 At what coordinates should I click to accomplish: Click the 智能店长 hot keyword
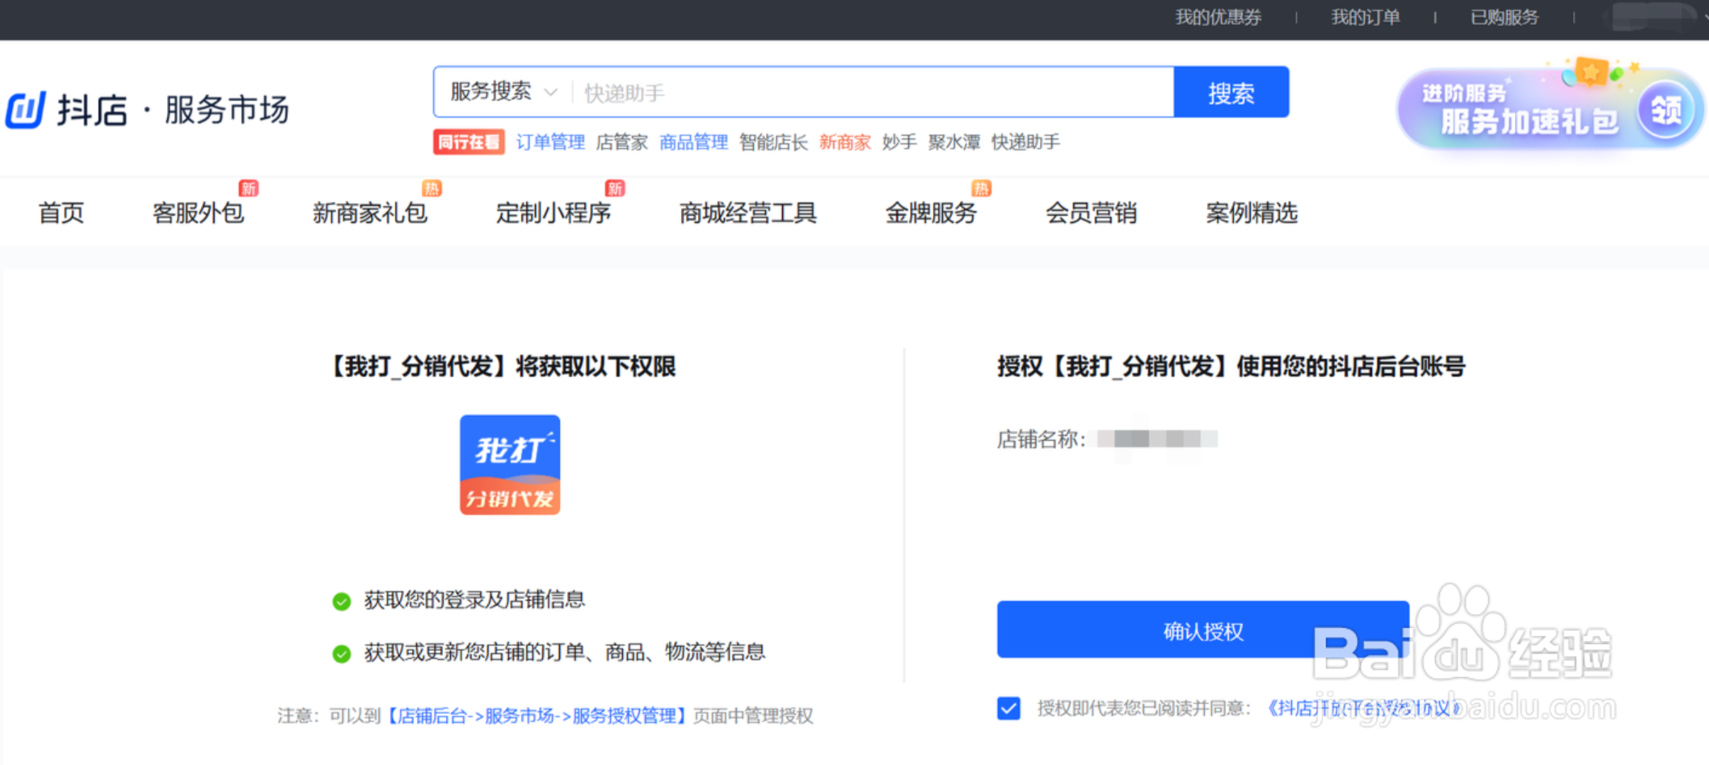(774, 142)
